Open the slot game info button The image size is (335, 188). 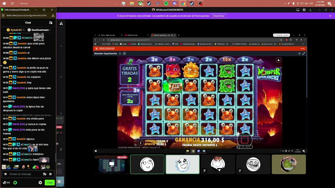141,143
